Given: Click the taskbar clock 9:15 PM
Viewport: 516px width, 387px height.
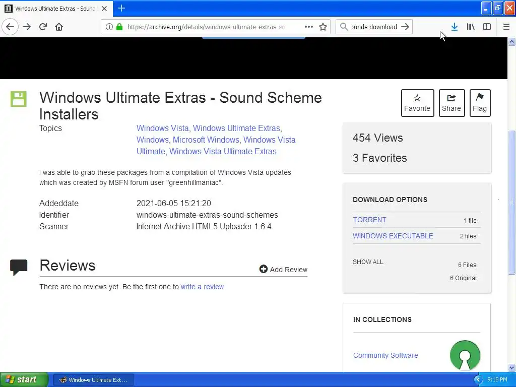Looking at the screenshot, I should pos(497,379).
